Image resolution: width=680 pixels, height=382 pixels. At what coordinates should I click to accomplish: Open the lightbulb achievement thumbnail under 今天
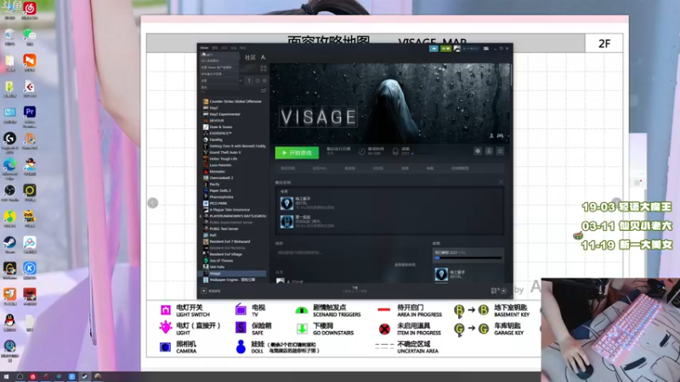[286, 203]
